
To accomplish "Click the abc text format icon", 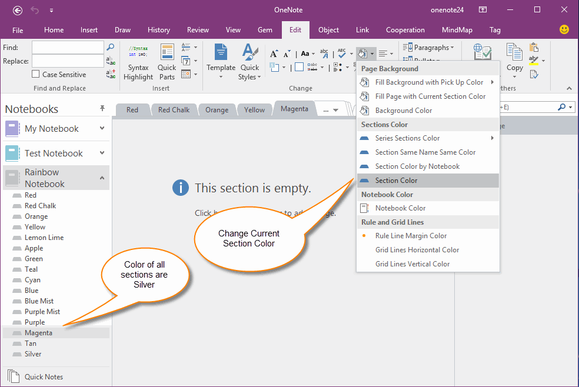I will [x=324, y=54].
